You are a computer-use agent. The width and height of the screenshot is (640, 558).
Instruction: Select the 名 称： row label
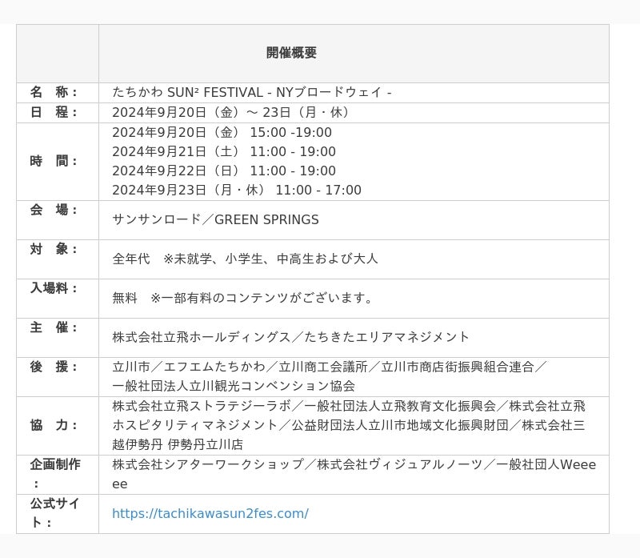54,92
